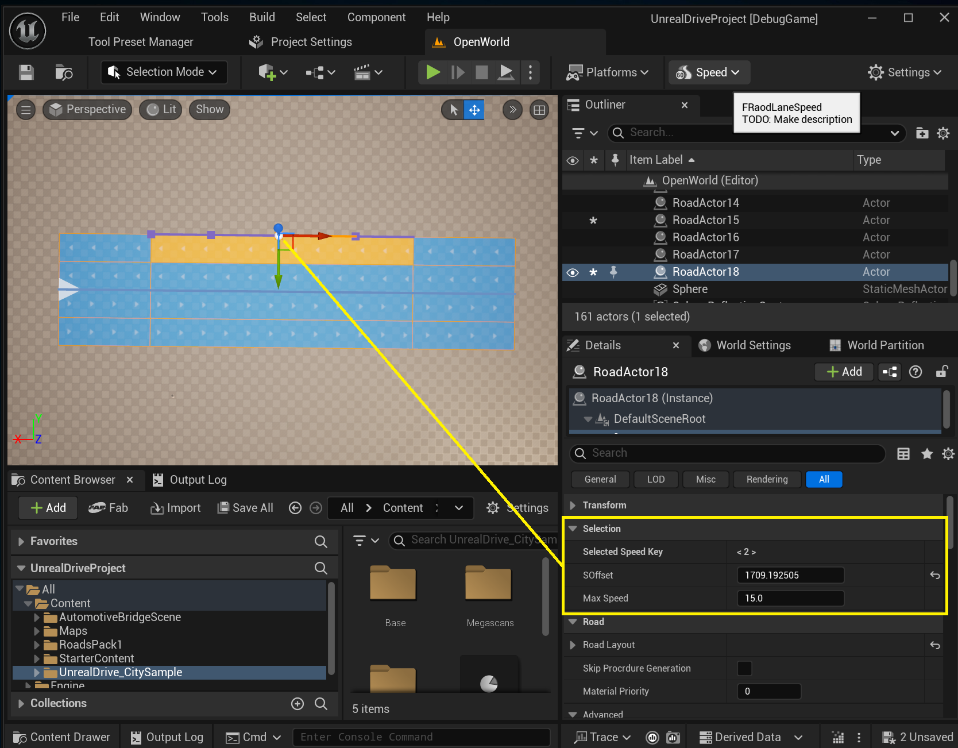Viewport: 958px width, 748px height.
Task: Open the Outliner settings gear
Action: click(x=943, y=133)
